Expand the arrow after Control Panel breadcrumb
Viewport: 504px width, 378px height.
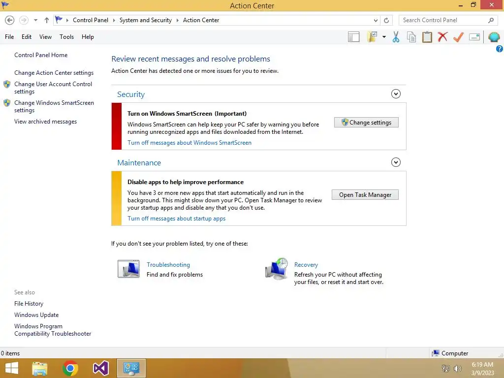pyautogui.click(x=114, y=20)
